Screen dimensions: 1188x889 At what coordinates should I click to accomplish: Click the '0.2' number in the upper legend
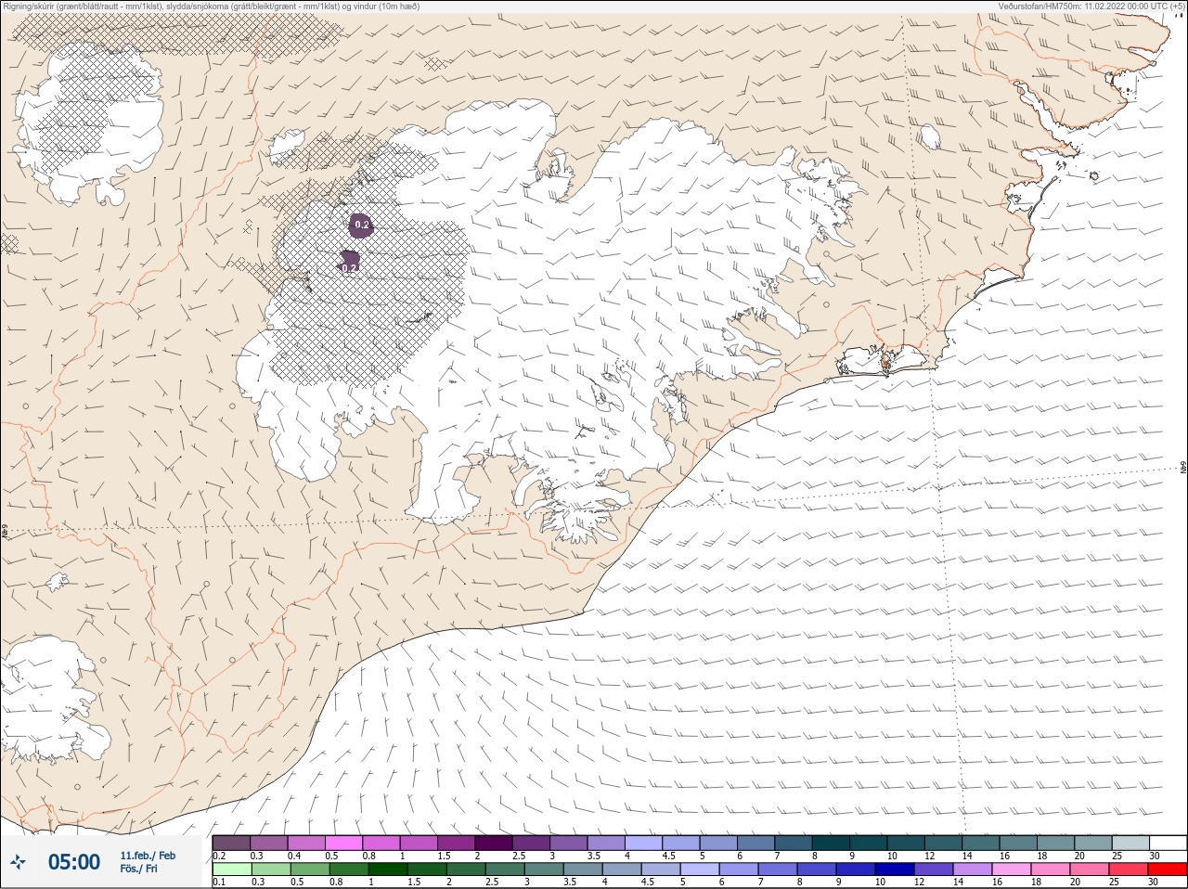pos(219,856)
